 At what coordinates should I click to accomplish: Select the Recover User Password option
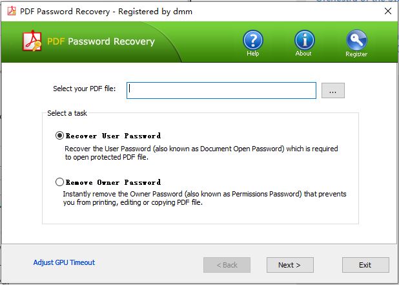click(x=60, y=136)
